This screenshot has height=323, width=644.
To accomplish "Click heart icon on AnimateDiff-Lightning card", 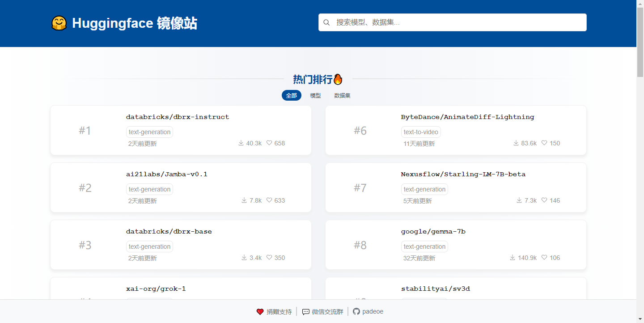I will [544, 143].
